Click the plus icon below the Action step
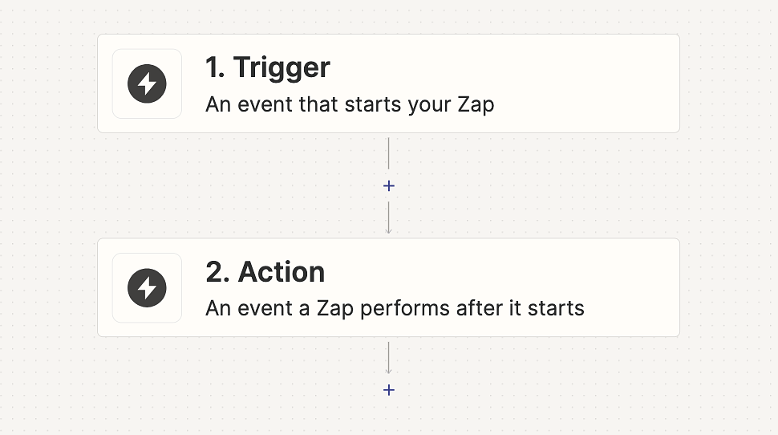Image resolution: width=778 pixels, height=435 pixels. click(x=389, y=390)
